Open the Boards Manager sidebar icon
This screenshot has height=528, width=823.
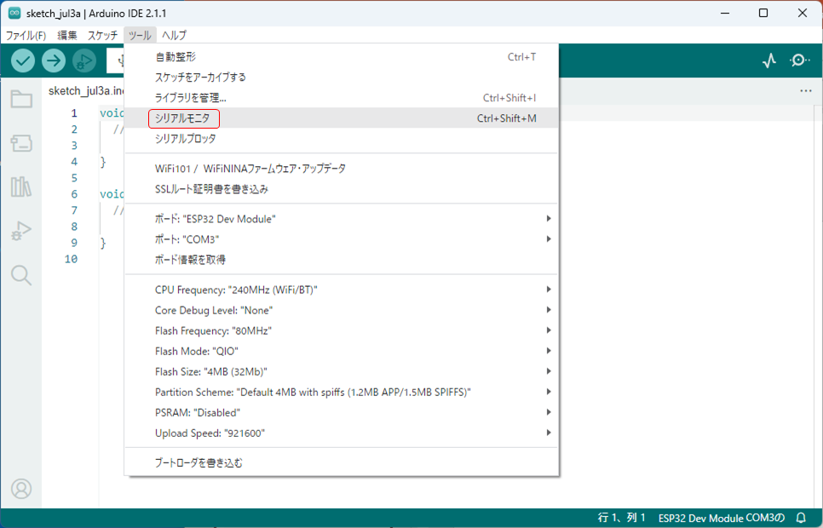coord(21,143)
